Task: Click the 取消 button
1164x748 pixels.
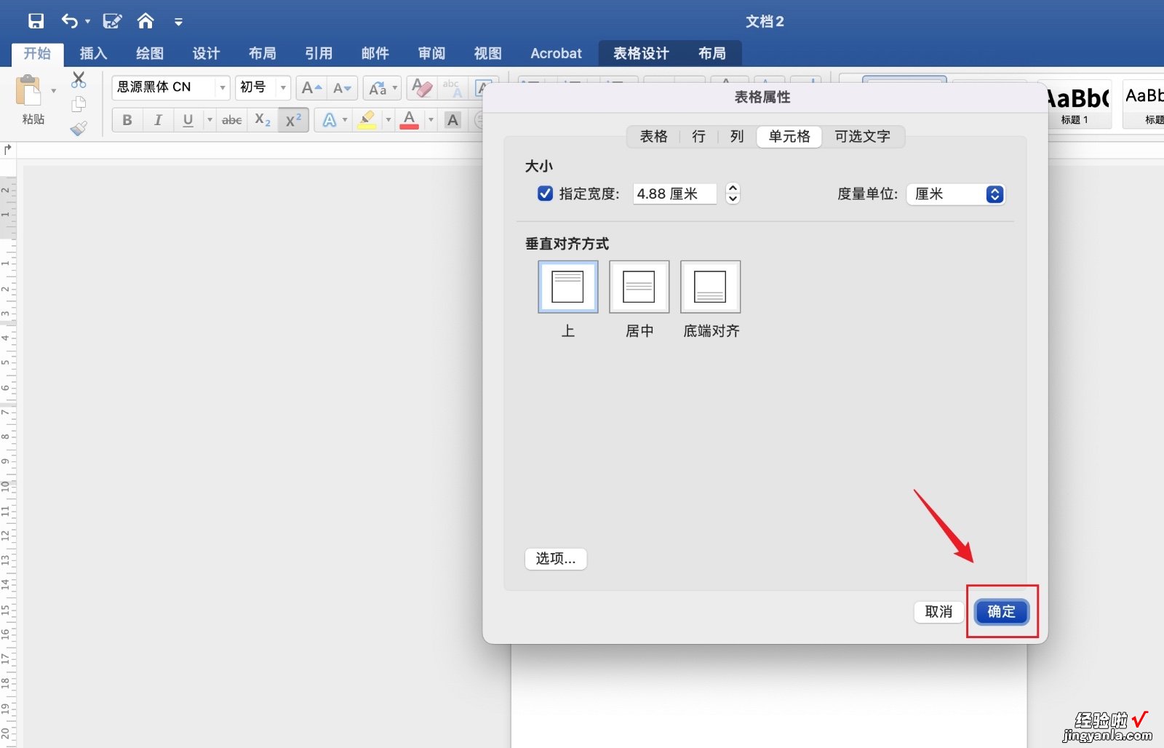Action: click(x=938, y=612)
